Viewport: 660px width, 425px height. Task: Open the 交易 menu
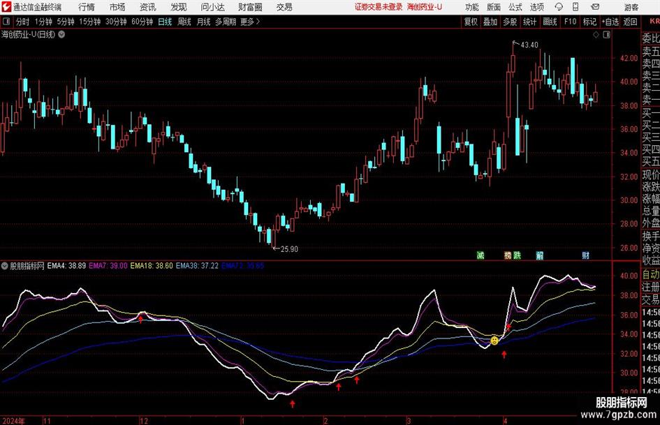[284, 7]
